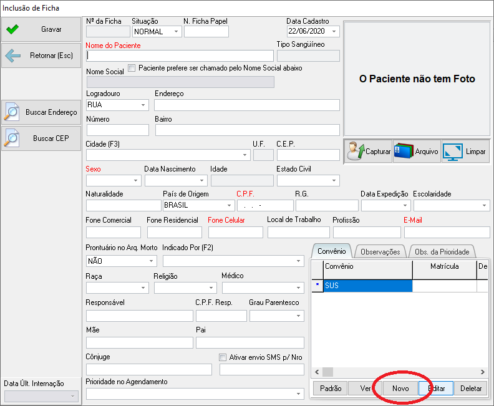This screenshot has width=494, height=406.
Task: Click the SMS number field
Action: point(262,369)
